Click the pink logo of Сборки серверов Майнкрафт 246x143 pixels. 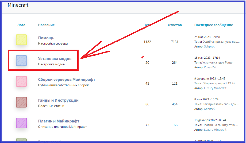21,81
